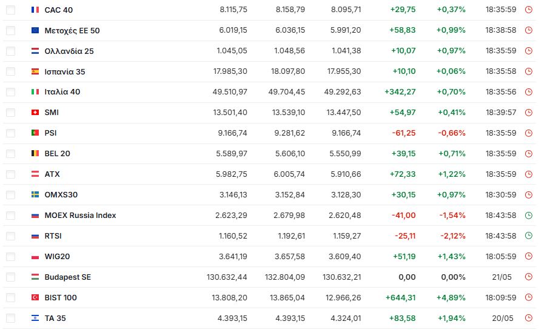Click the clock icon in Ισπανία 35 row
The image size is (550, 330).
(x=528, y=71)
